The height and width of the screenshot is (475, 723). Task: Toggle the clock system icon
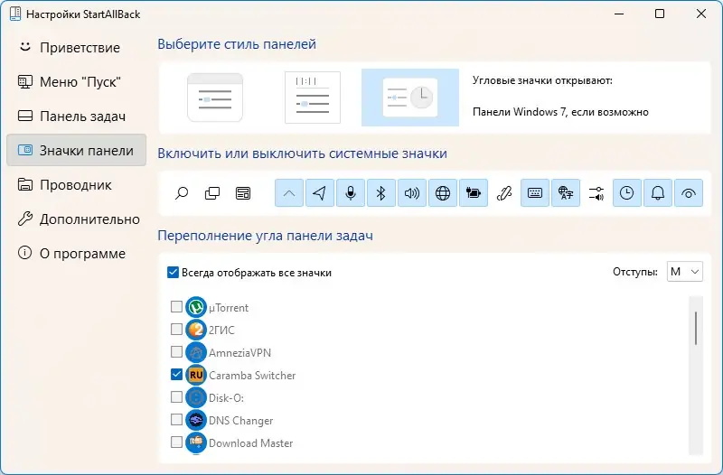pos(626,193)
